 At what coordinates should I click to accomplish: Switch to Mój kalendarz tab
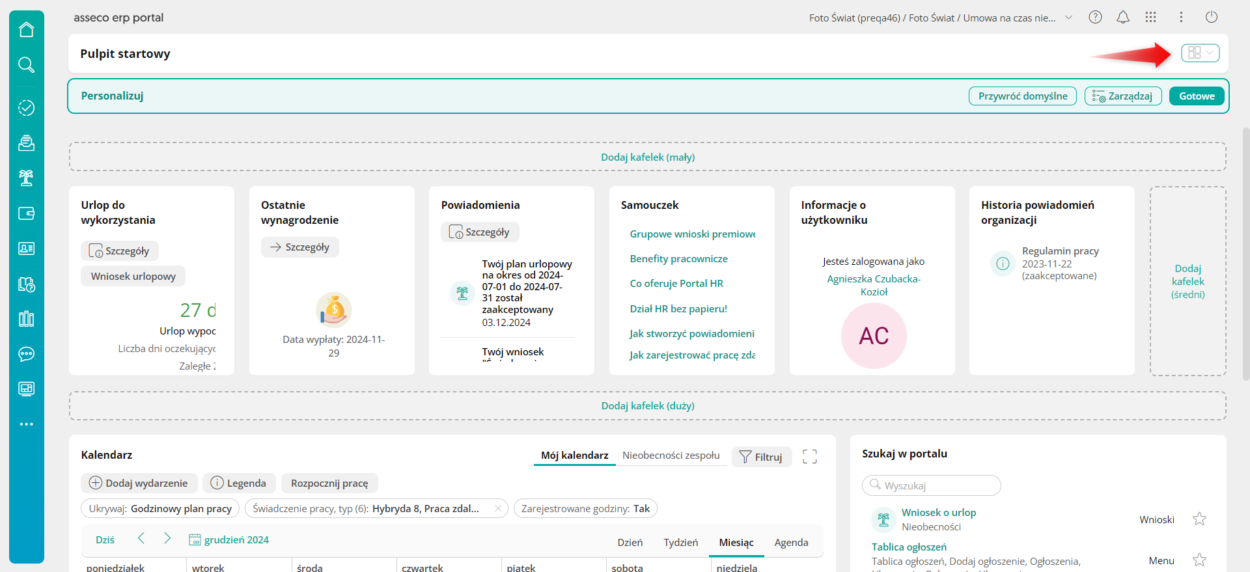coord(575,456)
